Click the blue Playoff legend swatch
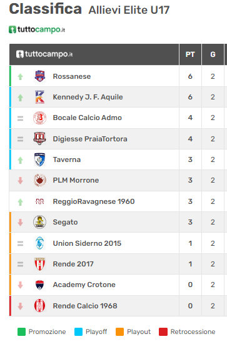This screenshot has width=227, height=344. click(78, 331)
